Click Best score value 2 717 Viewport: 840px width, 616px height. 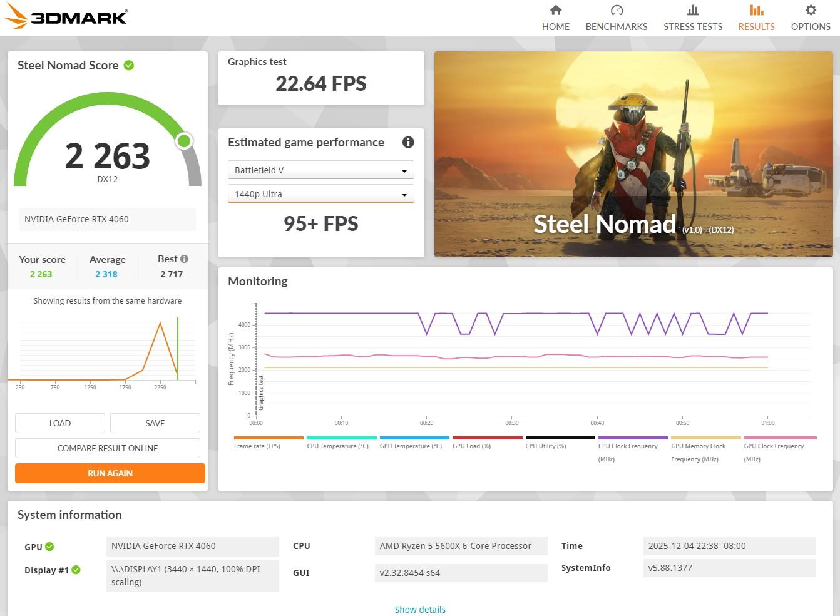[x=172, y=274]
